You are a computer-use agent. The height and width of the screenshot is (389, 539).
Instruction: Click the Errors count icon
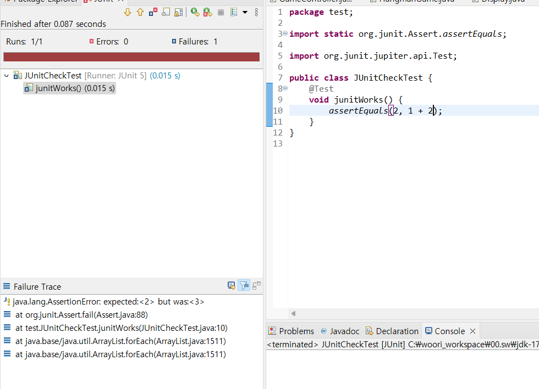(91, 42)
